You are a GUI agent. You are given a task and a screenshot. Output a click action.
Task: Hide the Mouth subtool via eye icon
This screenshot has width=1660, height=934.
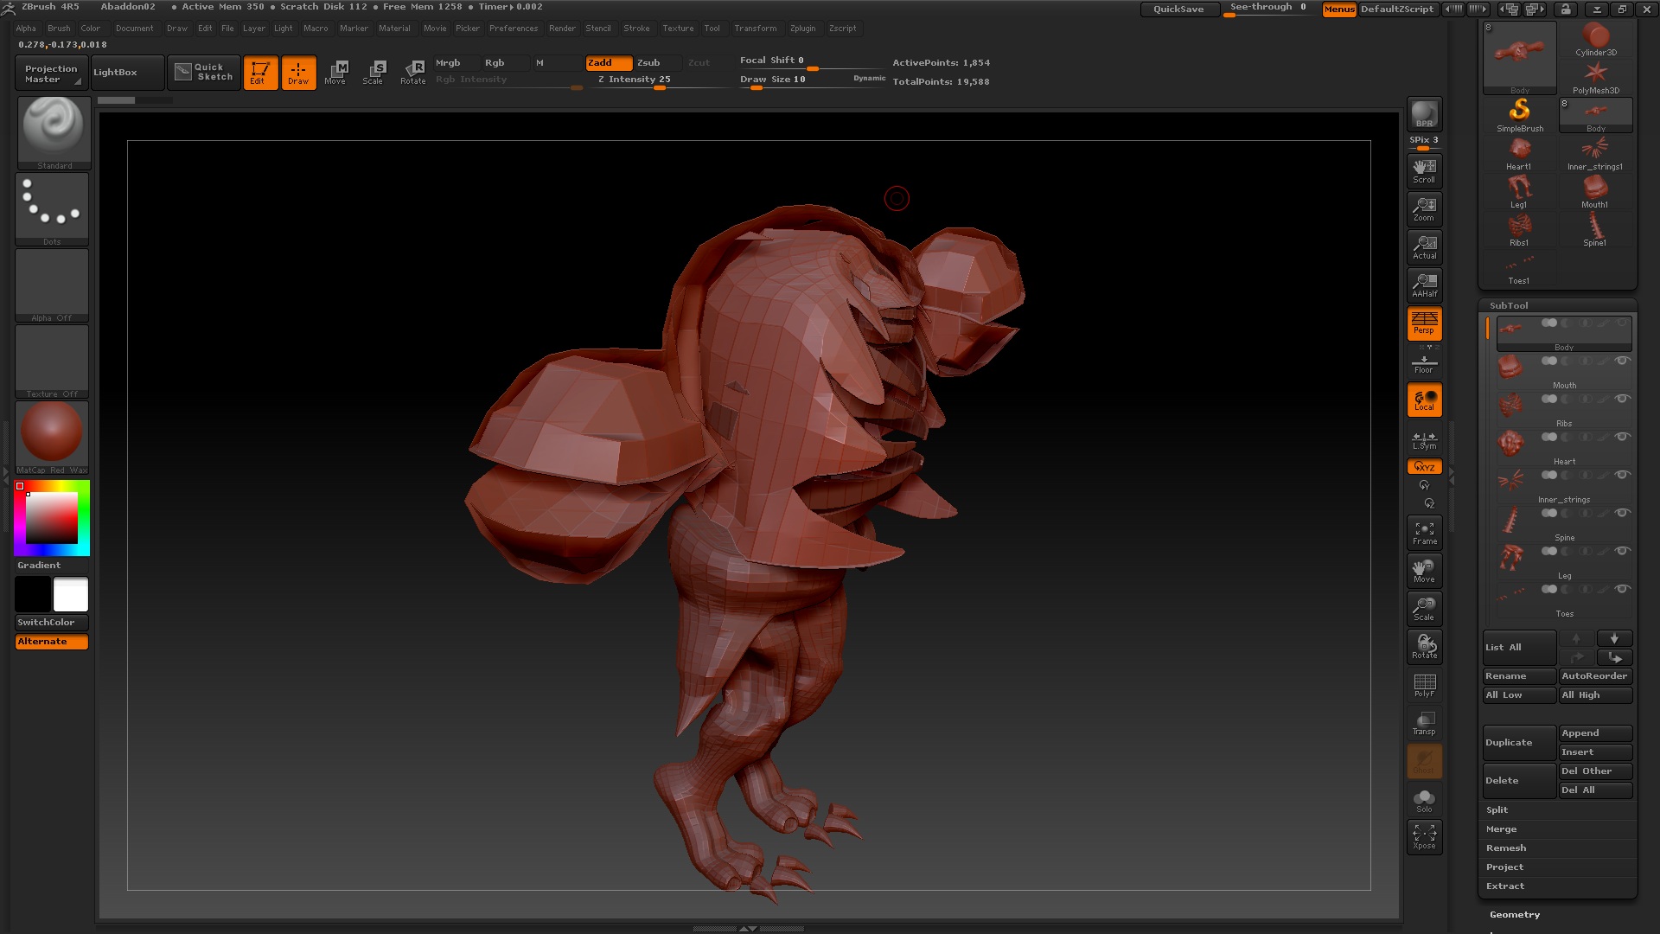(1623, 361)
